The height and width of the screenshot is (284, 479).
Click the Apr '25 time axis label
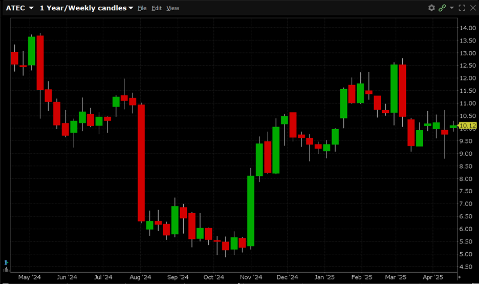[x=432, y=277]
